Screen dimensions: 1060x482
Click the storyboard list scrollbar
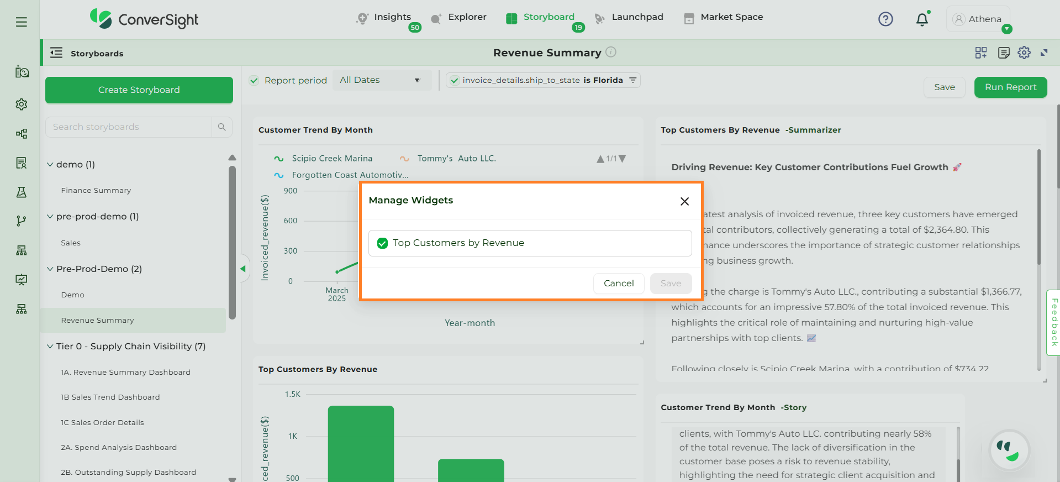pos(232,243)
